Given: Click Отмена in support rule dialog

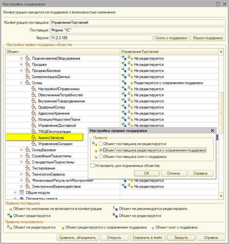Looking at the screenshot, I should (173, 173).
